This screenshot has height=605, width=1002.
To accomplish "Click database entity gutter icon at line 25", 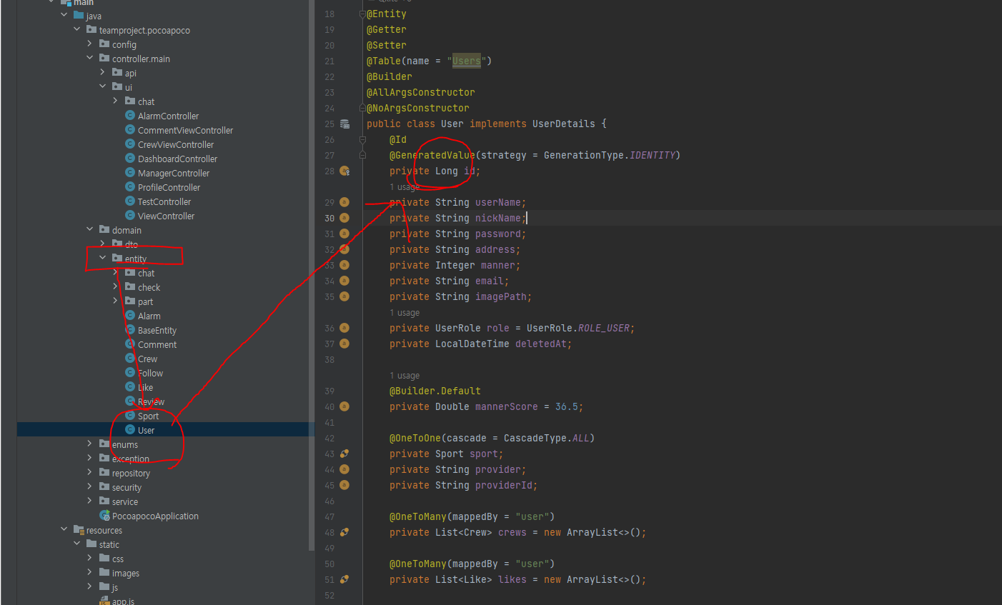I will [x=344, y=124].
